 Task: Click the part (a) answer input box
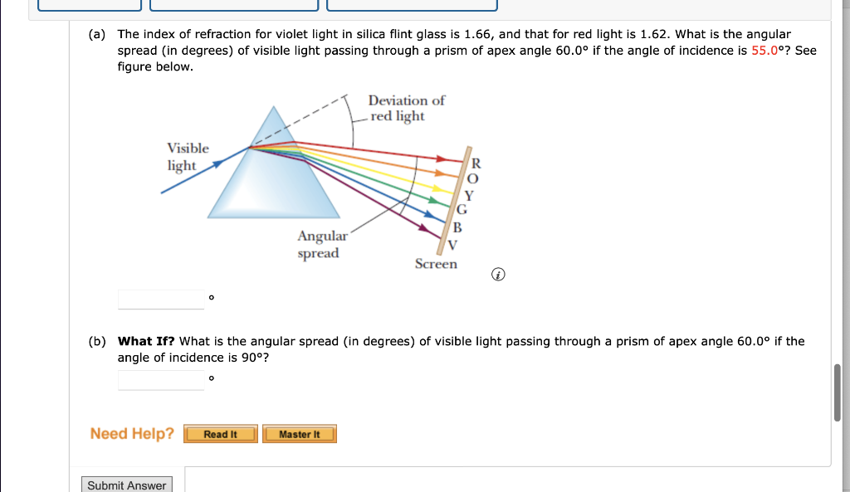161,300
